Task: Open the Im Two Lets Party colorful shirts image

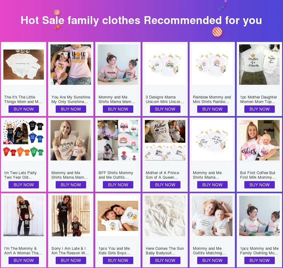Action: pos(24,140)
